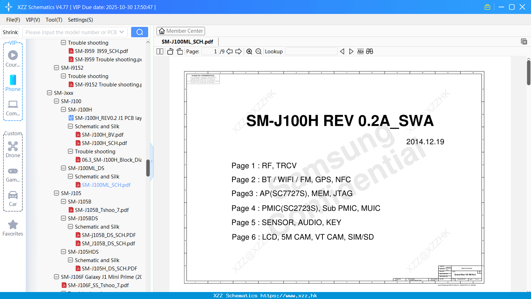Find next lookup result

pyautogui.click(x=351, y=51)
